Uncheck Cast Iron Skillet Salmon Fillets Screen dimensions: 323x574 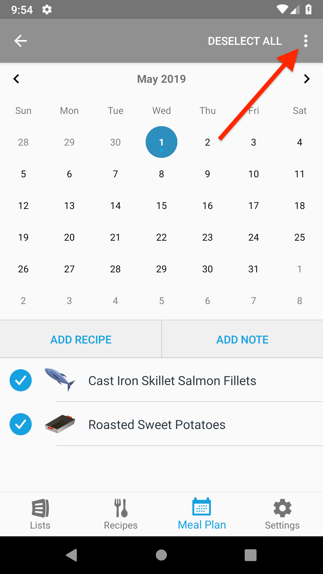click(x=21, y=380)
